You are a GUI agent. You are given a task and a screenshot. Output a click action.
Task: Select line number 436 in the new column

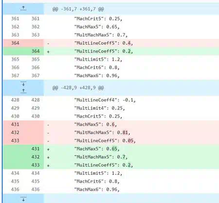point(36,189)
